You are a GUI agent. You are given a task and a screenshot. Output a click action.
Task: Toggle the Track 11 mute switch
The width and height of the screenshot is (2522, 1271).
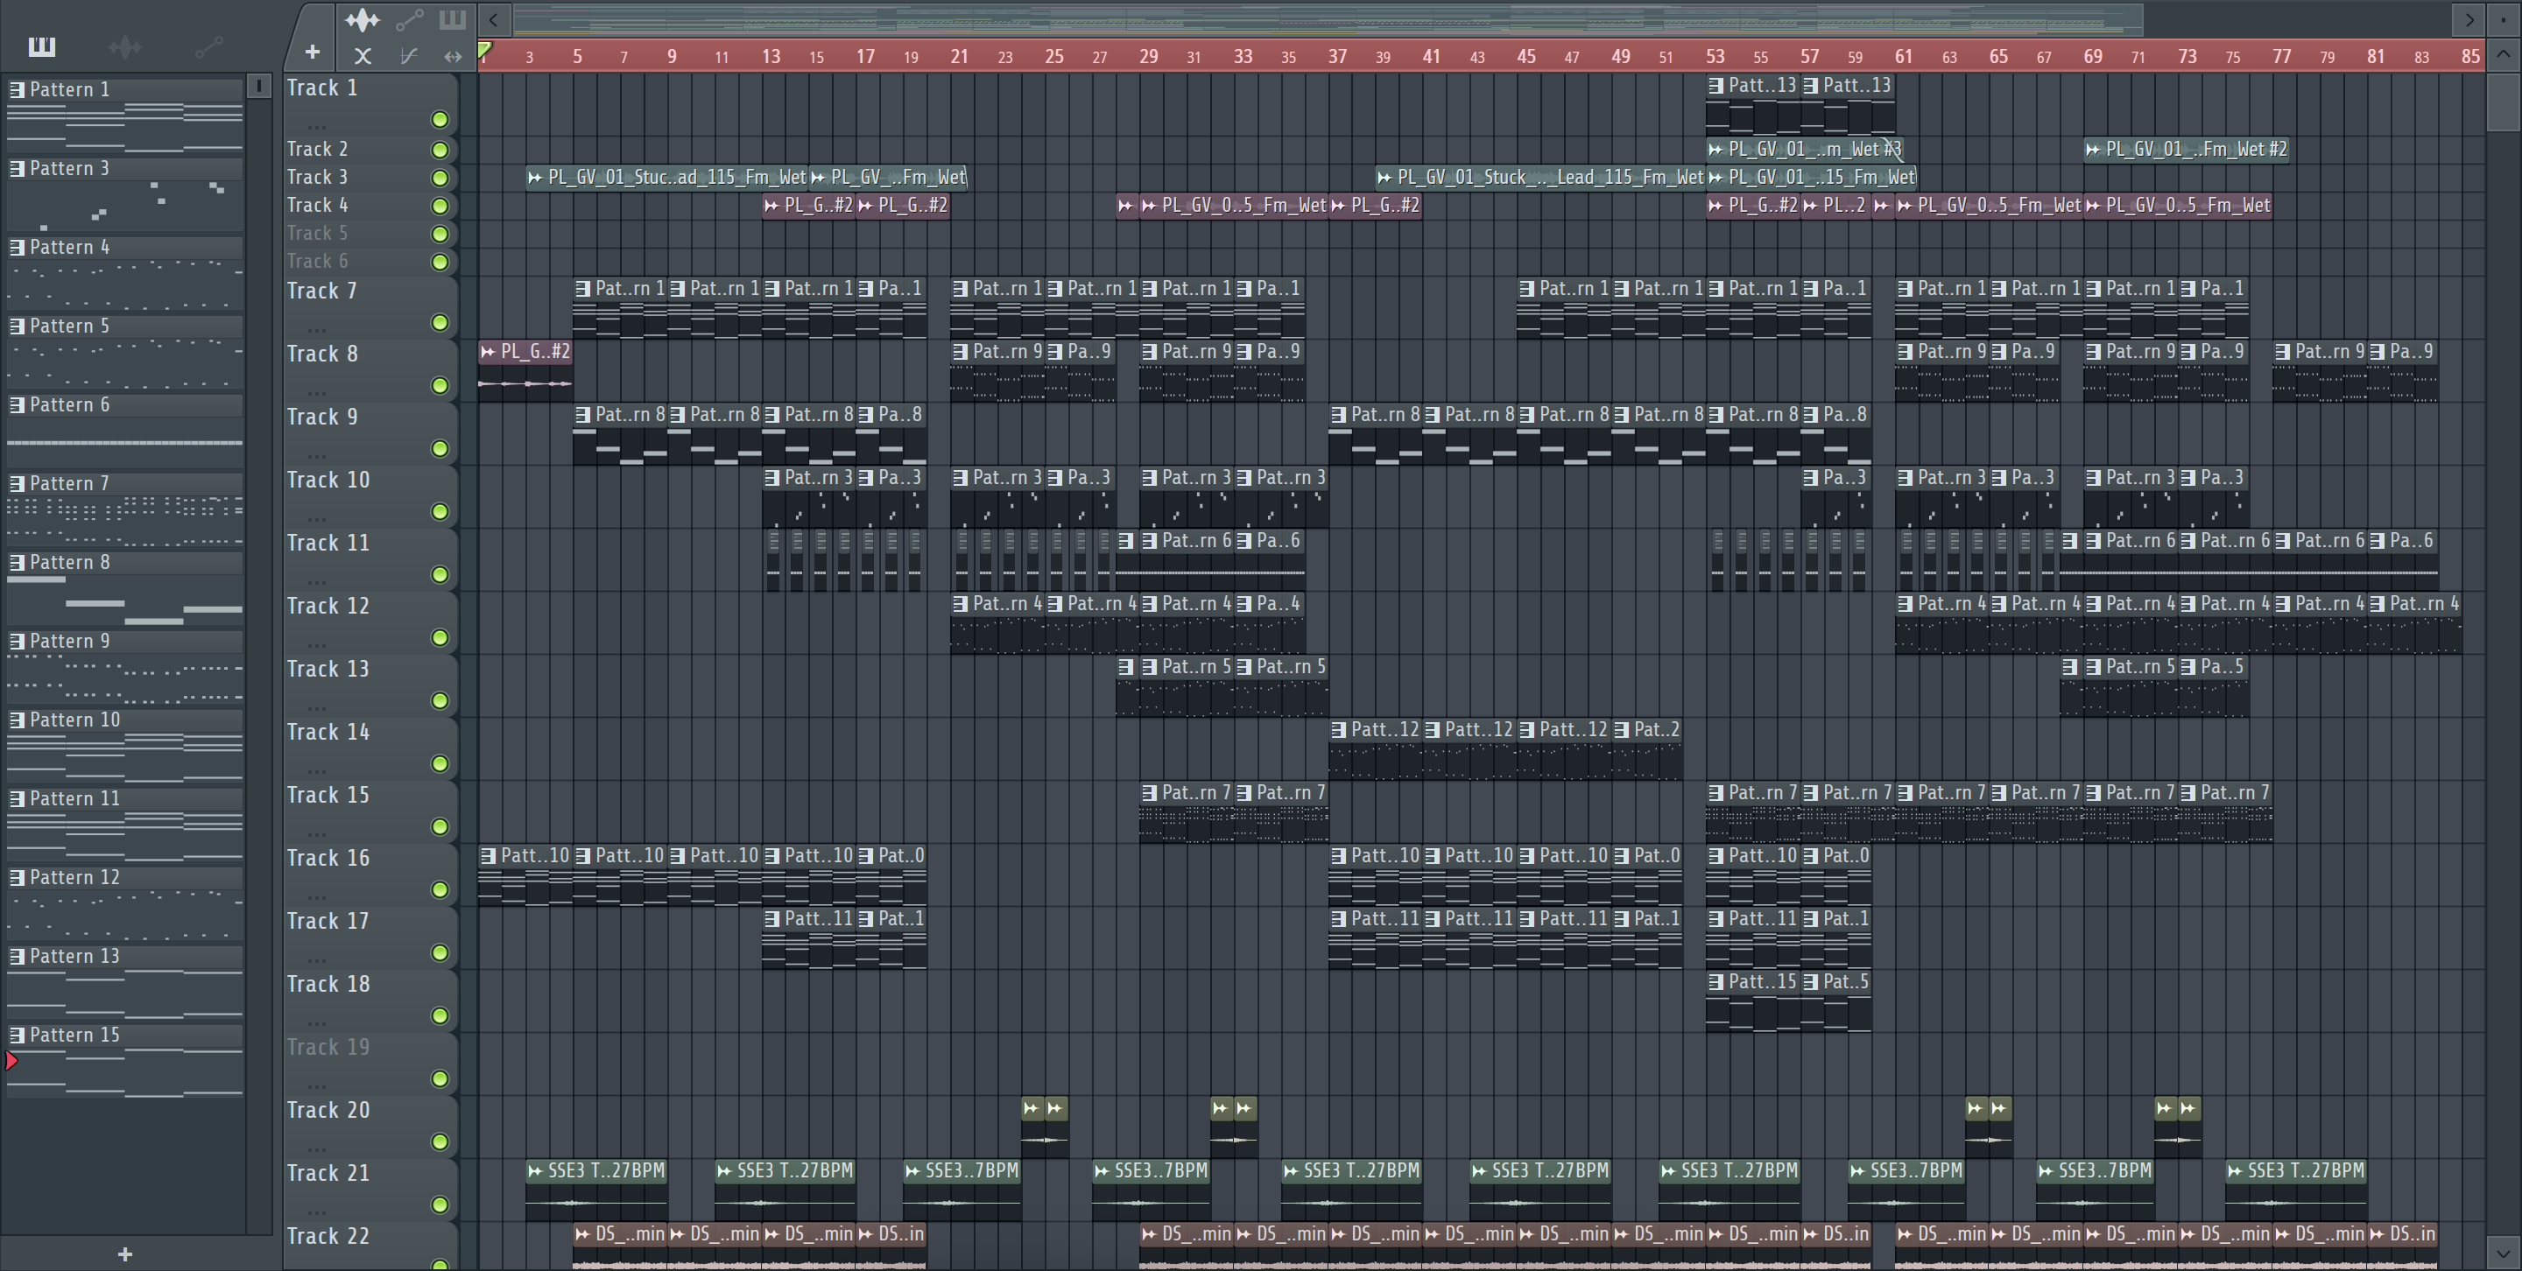pyautogui.click(x=440, y=574)
